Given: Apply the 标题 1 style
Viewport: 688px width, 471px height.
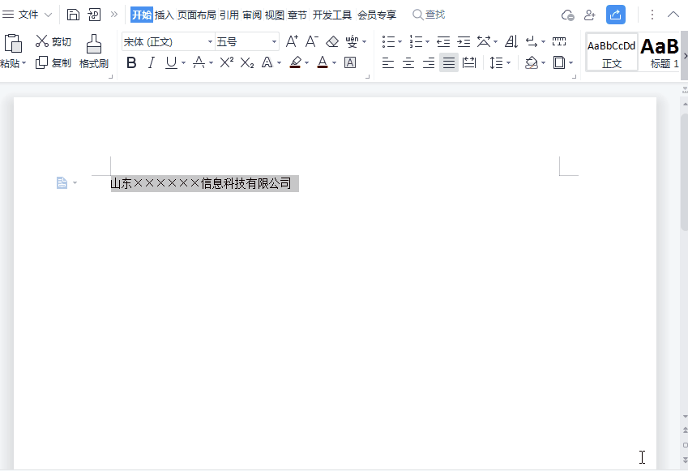Looking at the screenshot, I should [x=660, y=52].
